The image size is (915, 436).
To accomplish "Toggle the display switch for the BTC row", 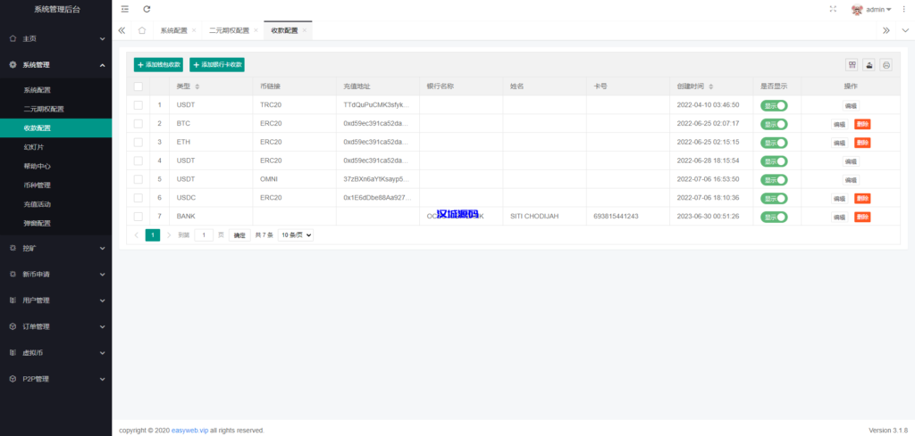I will [x=774, y=124].
